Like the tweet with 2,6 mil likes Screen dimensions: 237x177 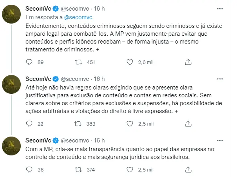[x=130, y=62]
